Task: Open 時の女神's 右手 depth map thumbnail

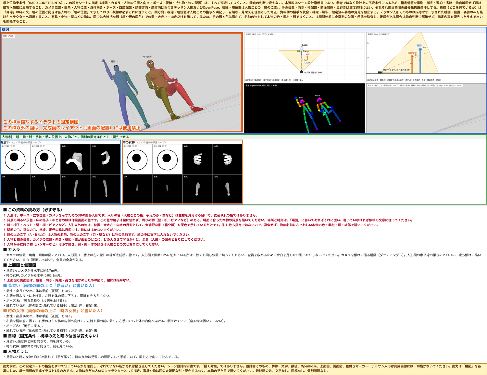Action: click(x=197, y=159)
